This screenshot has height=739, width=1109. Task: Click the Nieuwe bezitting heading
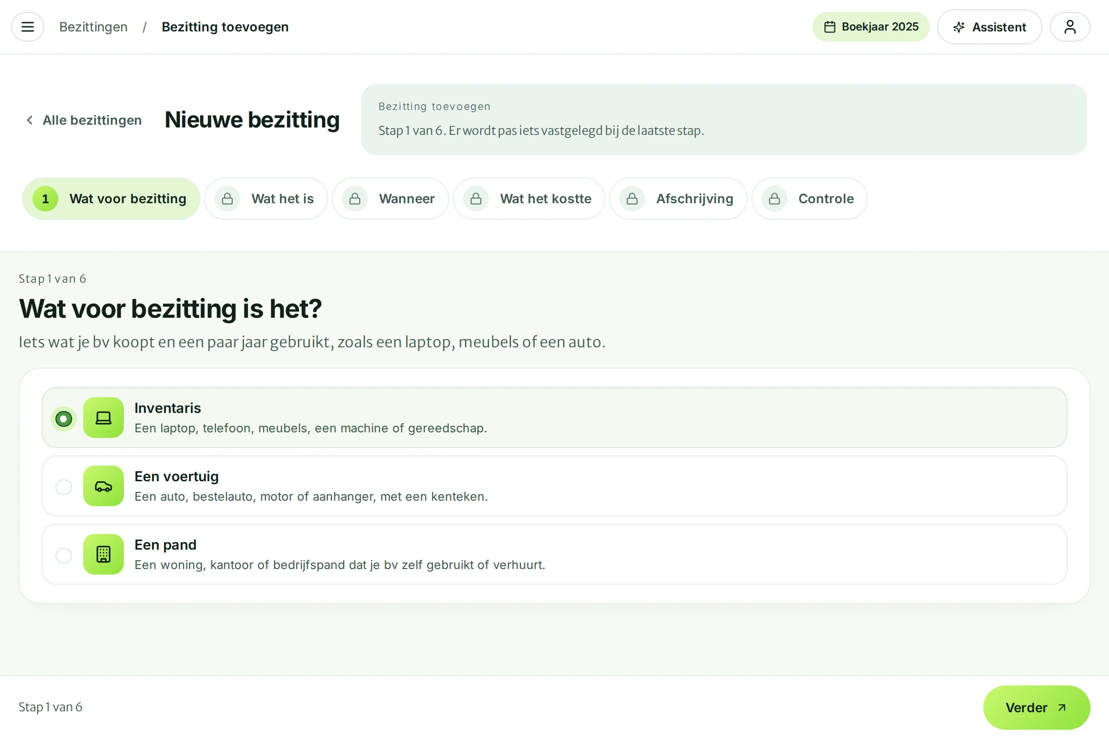252,120
